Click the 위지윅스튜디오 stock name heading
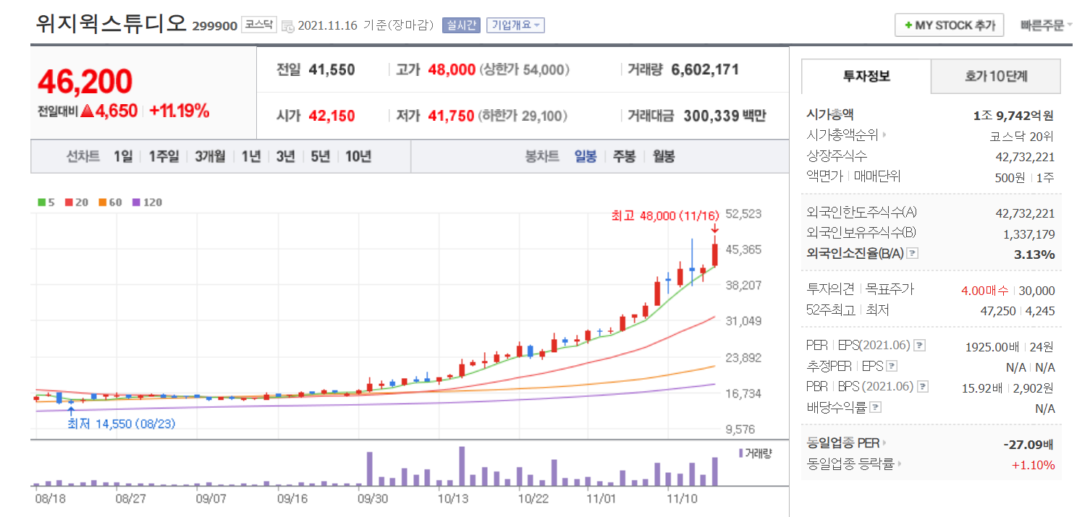The image size is (1090, 517). [x=111, y=24]
